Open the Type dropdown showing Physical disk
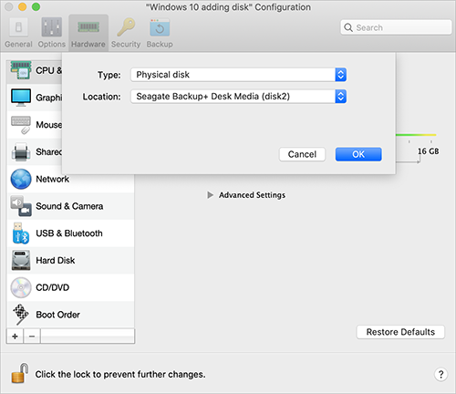456x394 pixels. coord(238,75)
